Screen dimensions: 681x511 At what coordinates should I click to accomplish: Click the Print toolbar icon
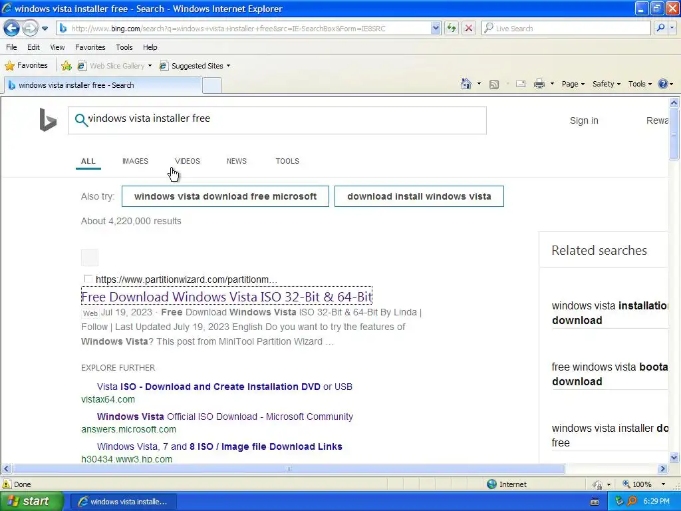click(x=539, y=84)
